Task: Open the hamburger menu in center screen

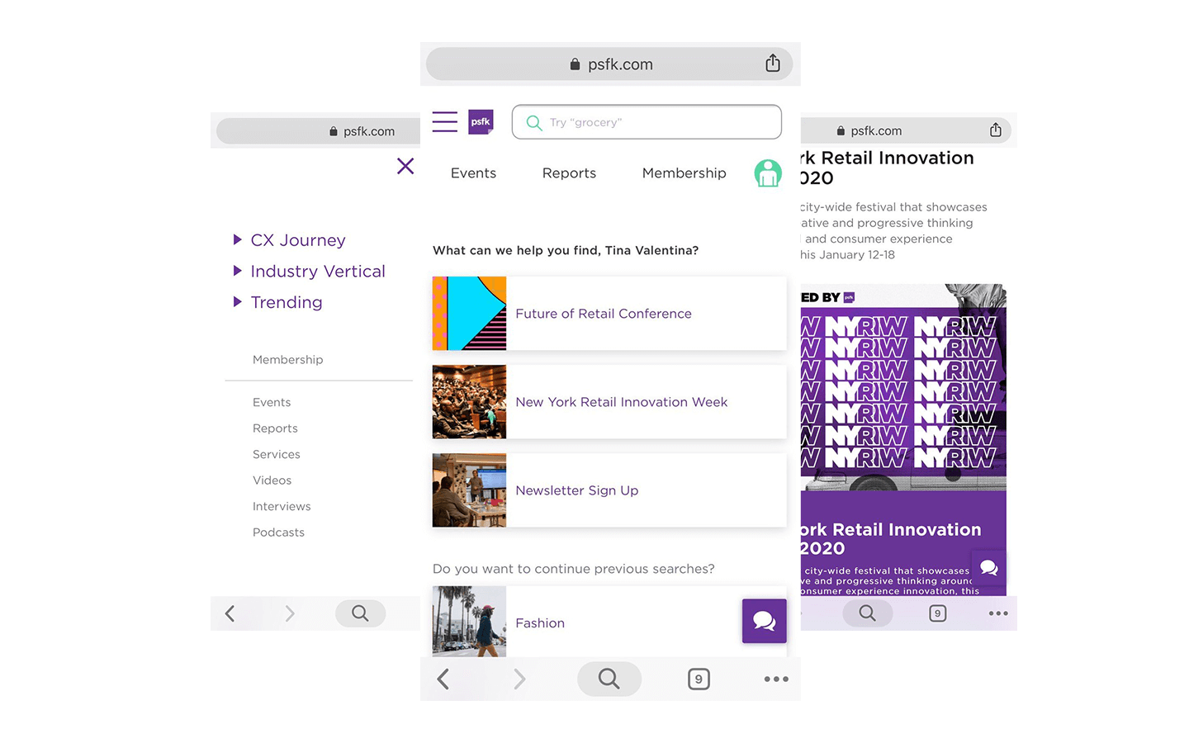Action: [x=444, y=122]
